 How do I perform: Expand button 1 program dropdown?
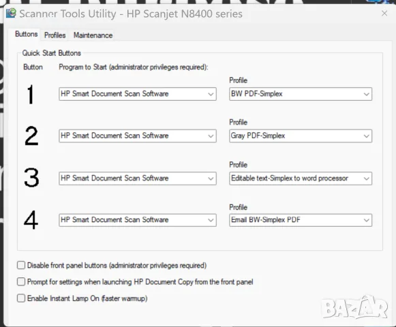(138, 94)
